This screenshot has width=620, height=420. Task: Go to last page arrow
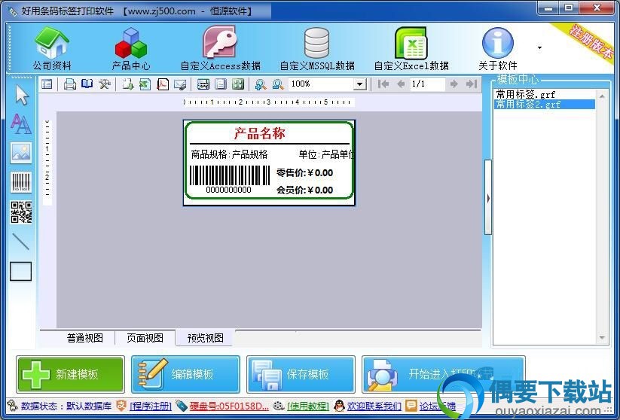[x=472, y=84]
